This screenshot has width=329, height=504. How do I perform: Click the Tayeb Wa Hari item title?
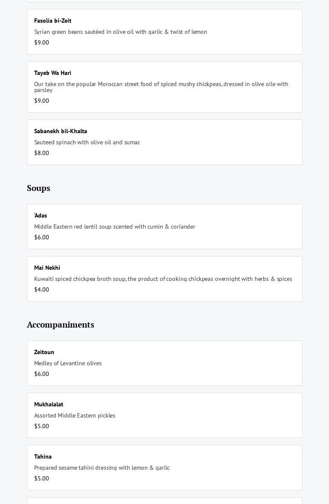[x=53, y=73]
